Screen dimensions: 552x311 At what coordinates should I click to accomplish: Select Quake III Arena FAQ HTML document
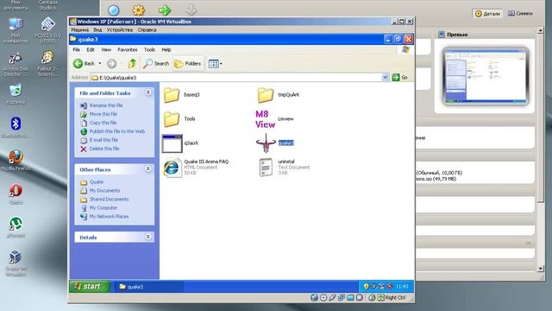pos(172,168)
